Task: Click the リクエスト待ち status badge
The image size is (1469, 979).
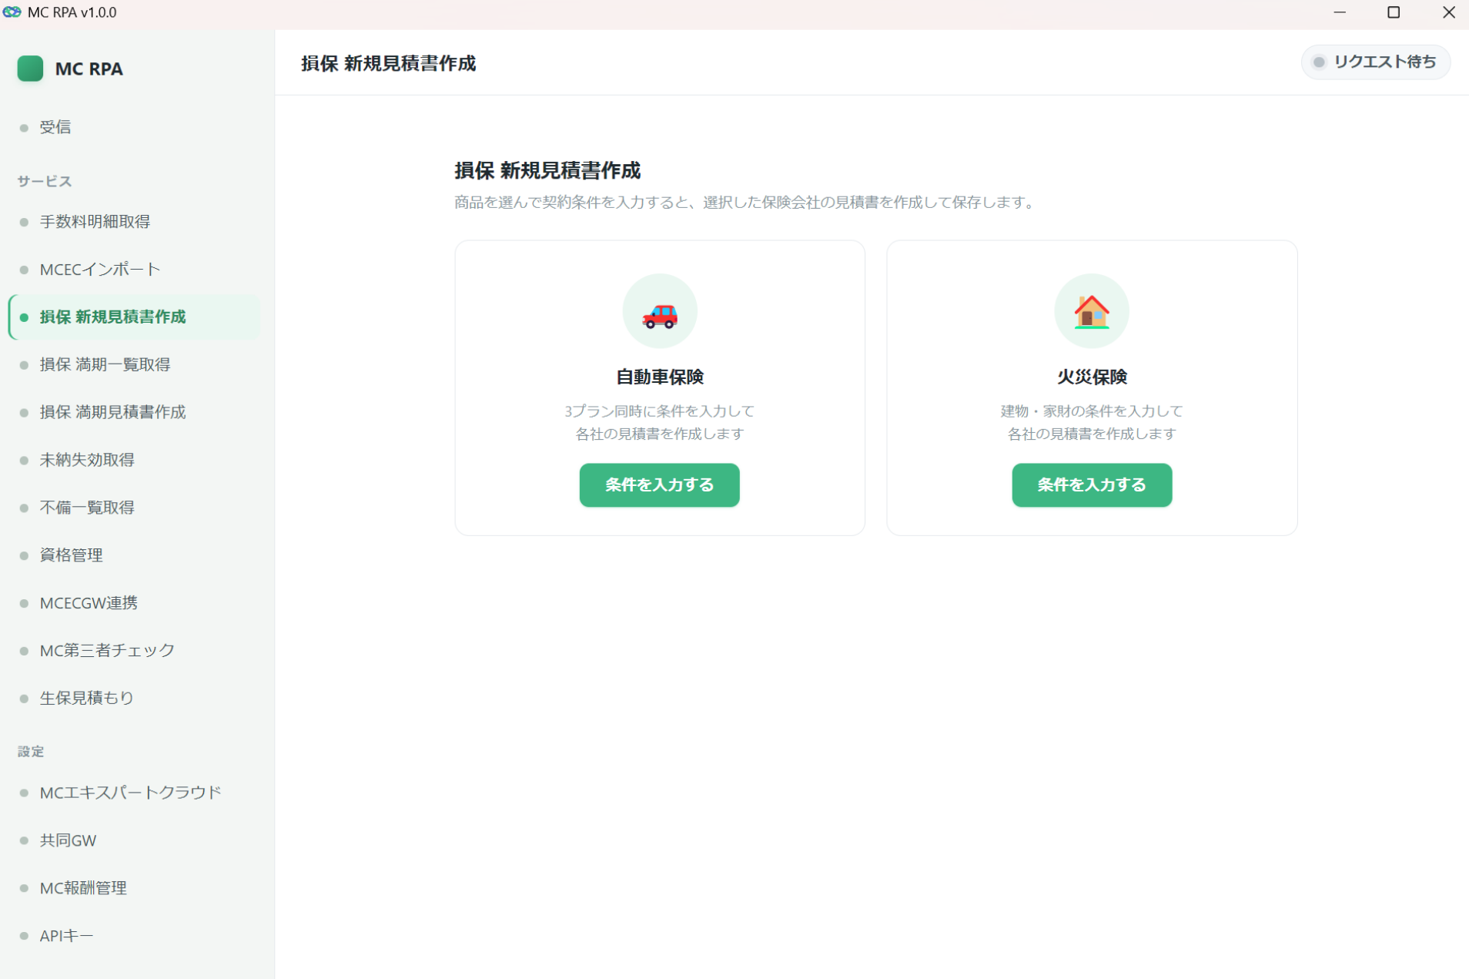Action: pyautogui.click(x=1376, y=62)
